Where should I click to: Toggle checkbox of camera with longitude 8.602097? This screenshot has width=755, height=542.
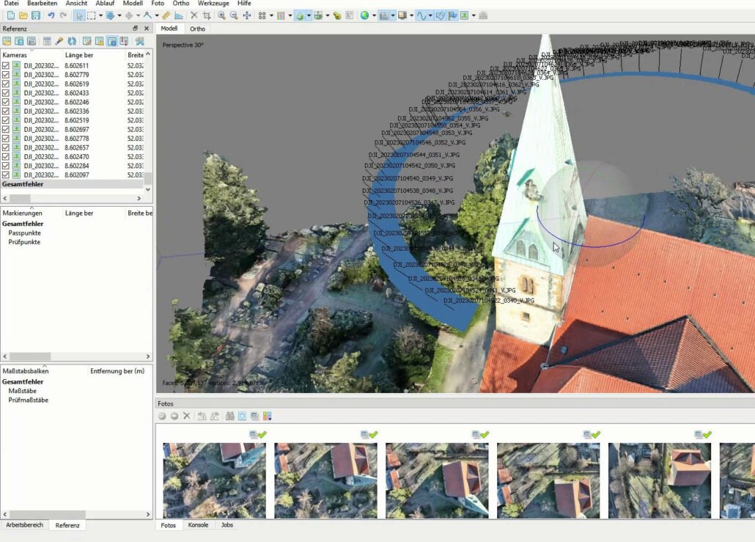click(x=6, y=175)
